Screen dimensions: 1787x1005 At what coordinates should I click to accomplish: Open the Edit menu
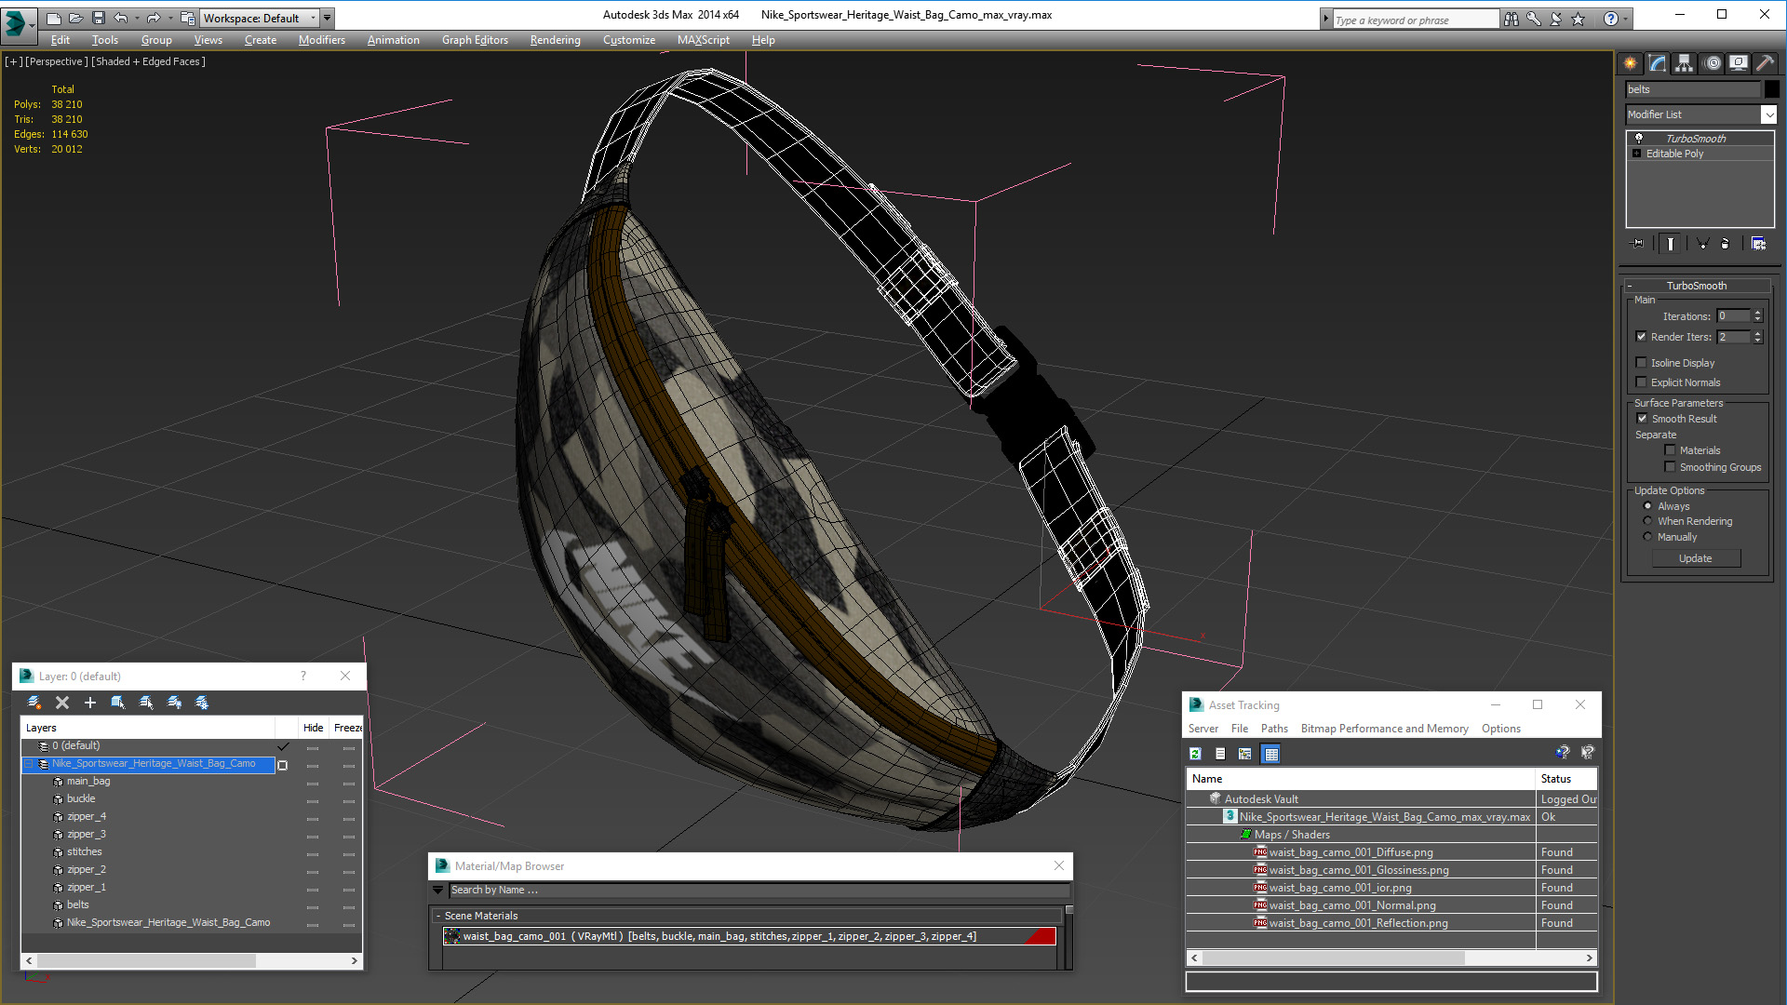pos(60,40)
